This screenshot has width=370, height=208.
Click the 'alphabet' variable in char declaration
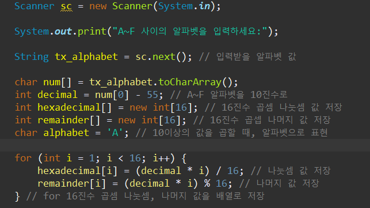66,133
